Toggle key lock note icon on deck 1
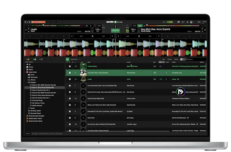This screenshot has height=152, width=231. [x=29, y=29]
